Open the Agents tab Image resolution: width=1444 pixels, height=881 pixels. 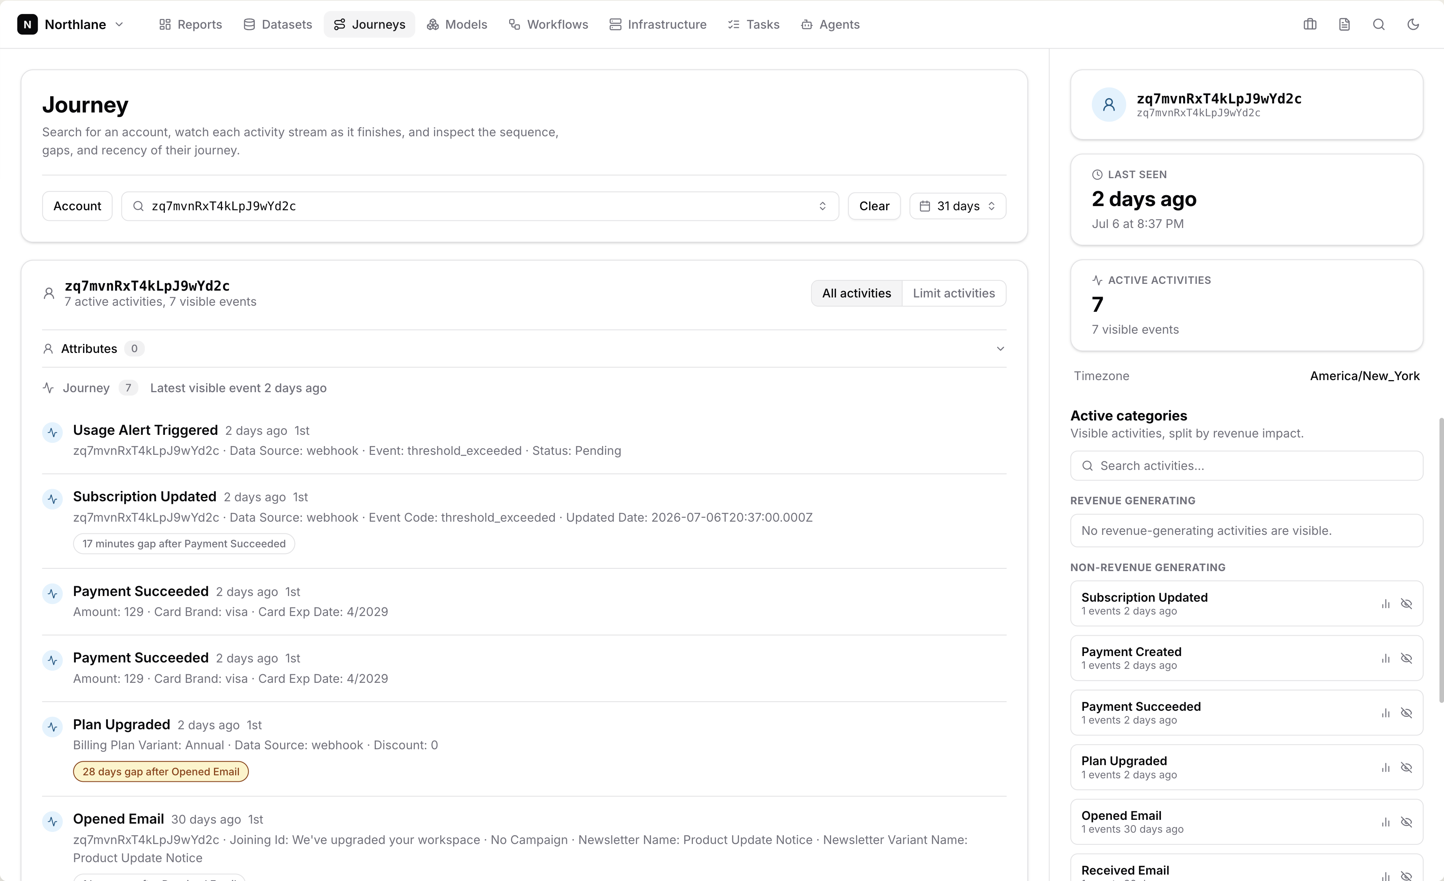point(830,25)
